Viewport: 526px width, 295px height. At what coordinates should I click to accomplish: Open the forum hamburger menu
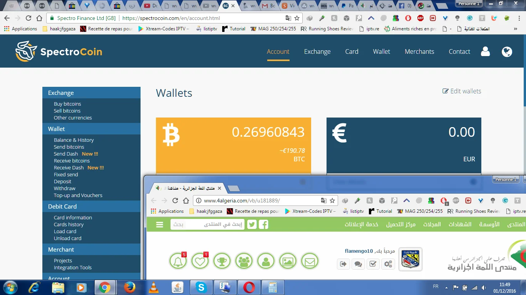pos(160,225)
